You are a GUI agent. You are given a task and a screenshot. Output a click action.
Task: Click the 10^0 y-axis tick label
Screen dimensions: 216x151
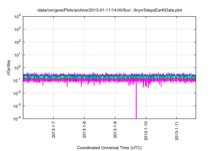click(17, 68)
